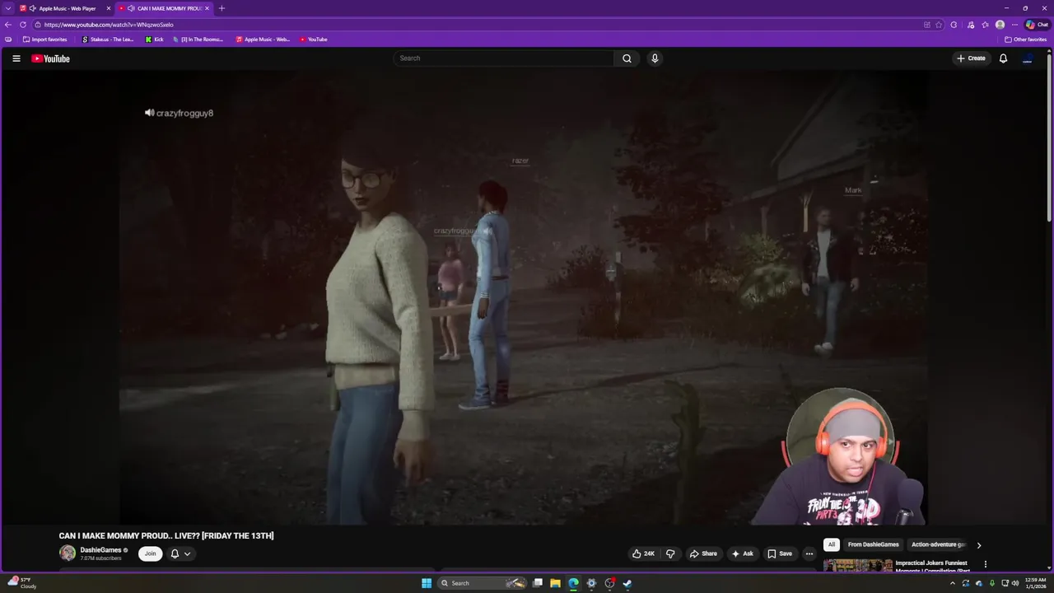The image size is (1054, 593).
Task: Open more actions ellipsis under video
Action: point(809,553)
